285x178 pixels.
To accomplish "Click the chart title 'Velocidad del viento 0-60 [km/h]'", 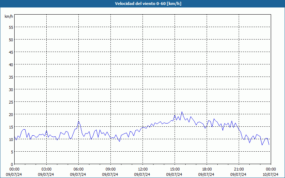I will click(148, 4).
